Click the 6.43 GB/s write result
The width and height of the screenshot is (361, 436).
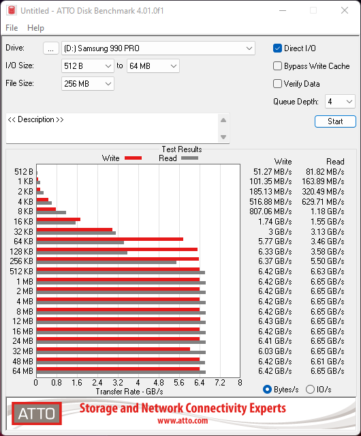pos(275,321)
